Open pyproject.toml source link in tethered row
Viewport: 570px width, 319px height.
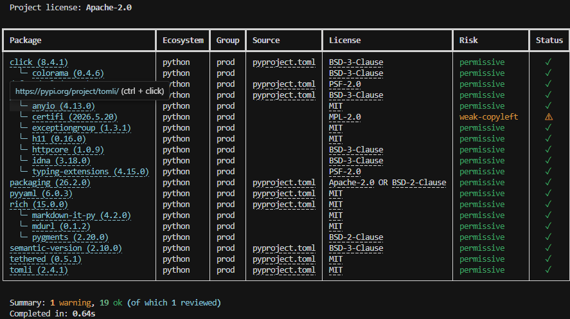click(x=284, y=259)
